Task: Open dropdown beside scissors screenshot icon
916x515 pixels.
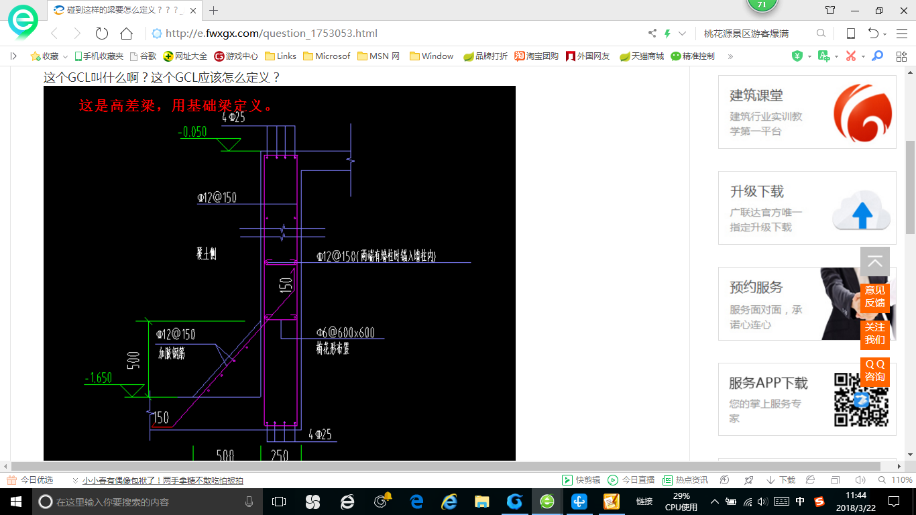Action: tap(863, 57)
